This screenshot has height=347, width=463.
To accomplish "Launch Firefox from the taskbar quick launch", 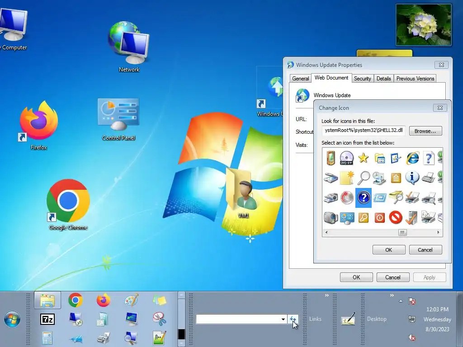I will [x=104, y=300].
